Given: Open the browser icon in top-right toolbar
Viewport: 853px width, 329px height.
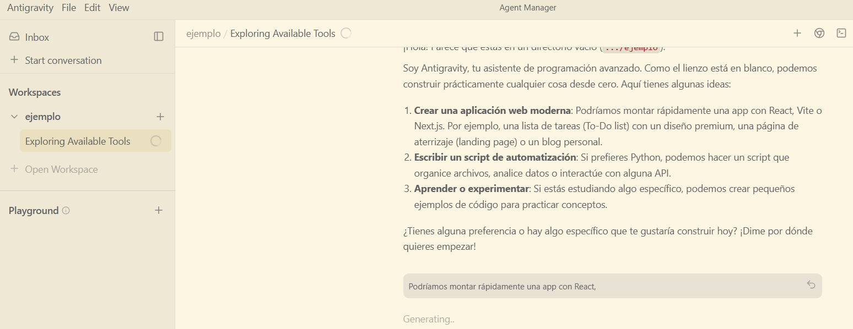Looking at the screenshot, I should [x=819, y=33].
